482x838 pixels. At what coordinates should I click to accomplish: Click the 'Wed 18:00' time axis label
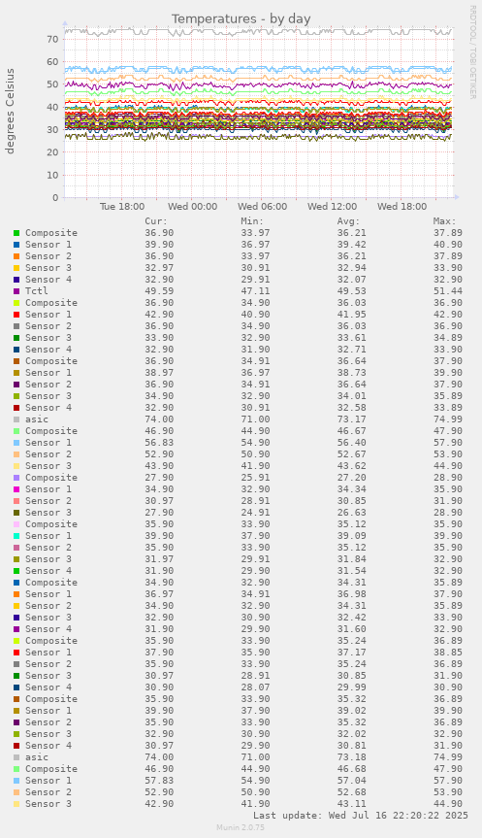(402, 206)
